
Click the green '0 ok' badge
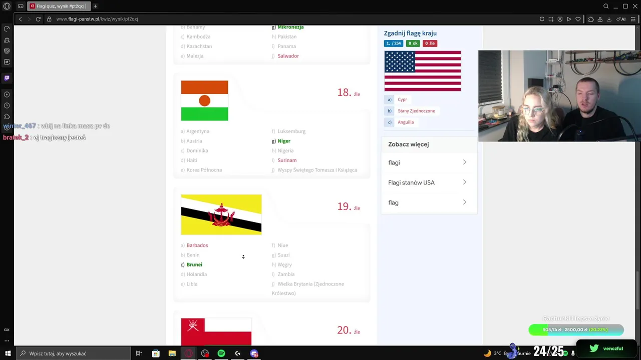pos(413,43)
